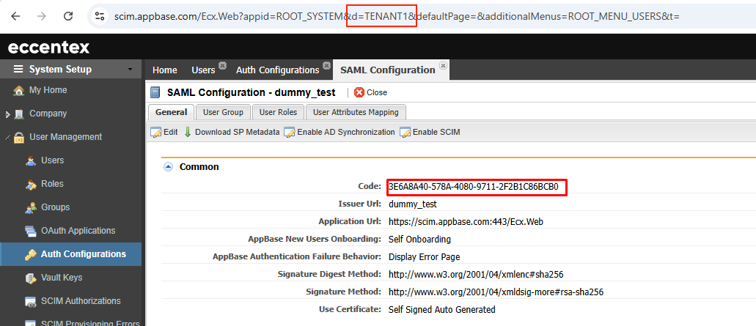Open Users in the sidebar
The image size is (756, 326).
point(52,160)
